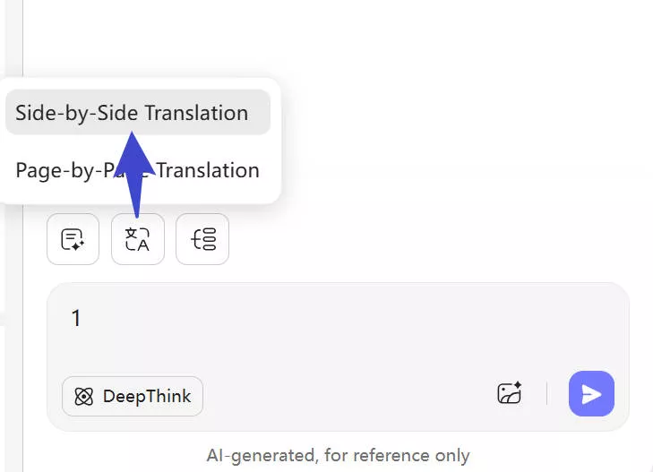Click the "AI-generated, for reference only" disclaimer
Image resolution: width=653 pixels, height=472 pixels.
(338, 456)
